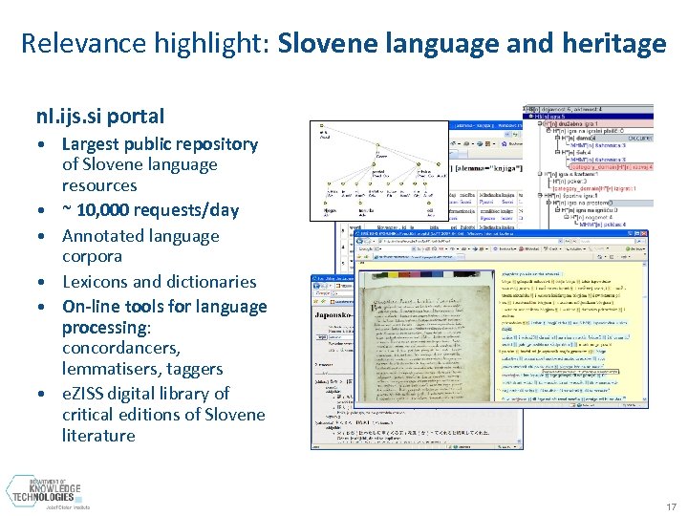Click 'Annotated language corpora' bullet
The height and width of the screenshot is (516, 688).
pyautogui.click(x=140, y=247)
